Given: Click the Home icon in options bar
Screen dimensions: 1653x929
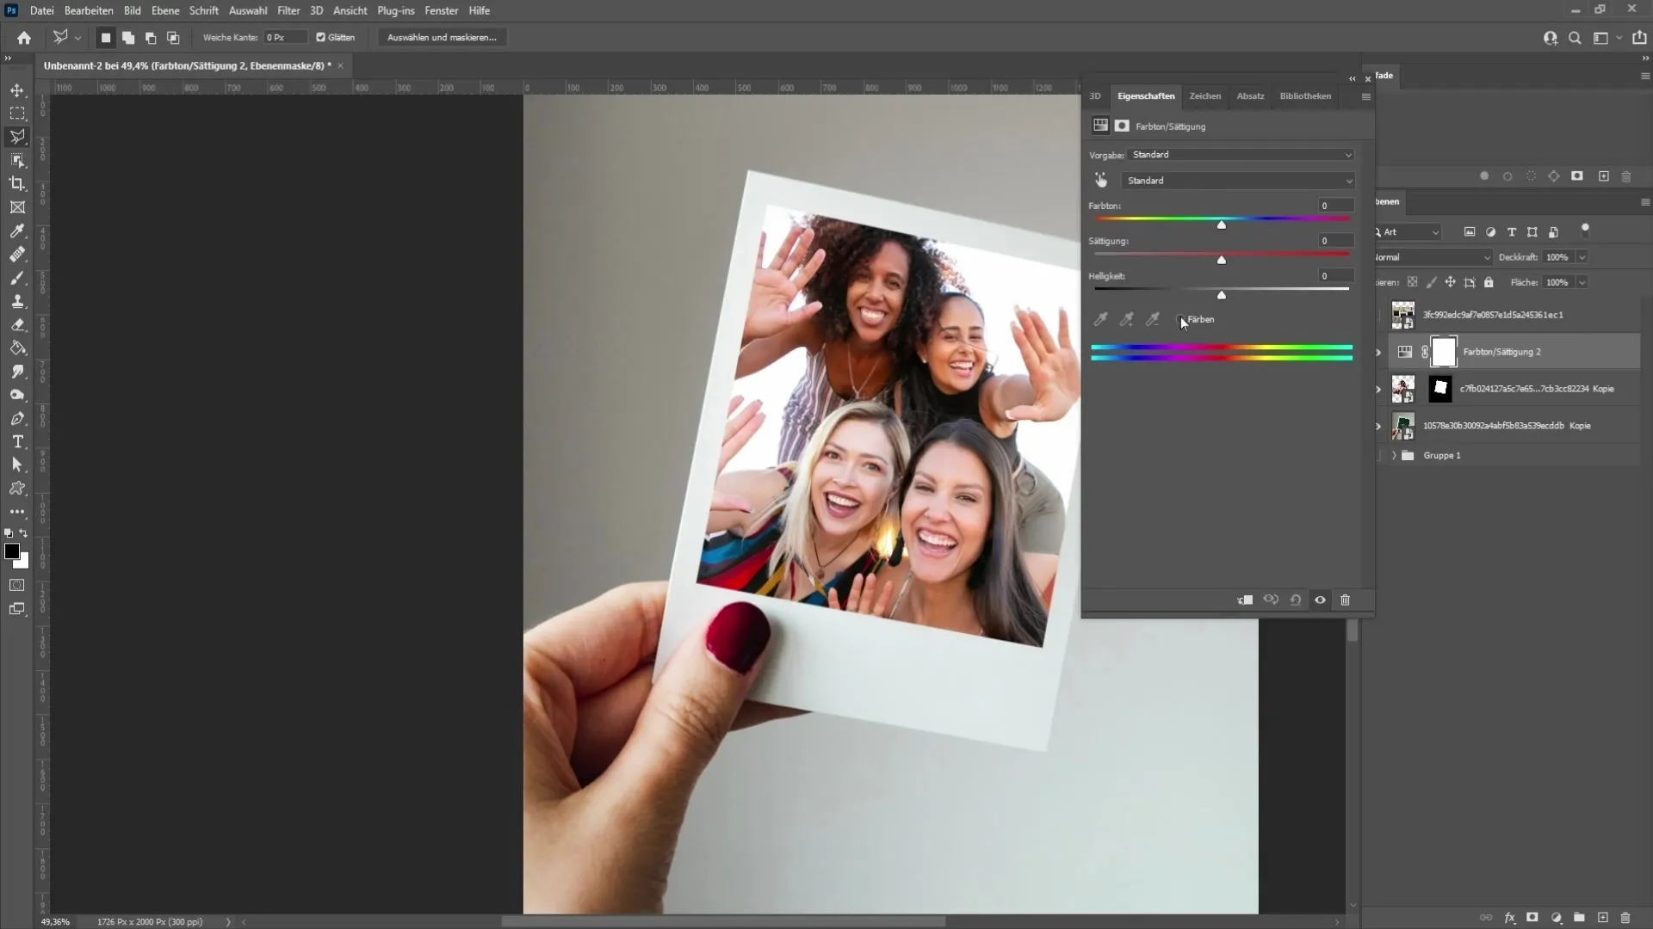Looking at the screenshot, I should point(24,38).
